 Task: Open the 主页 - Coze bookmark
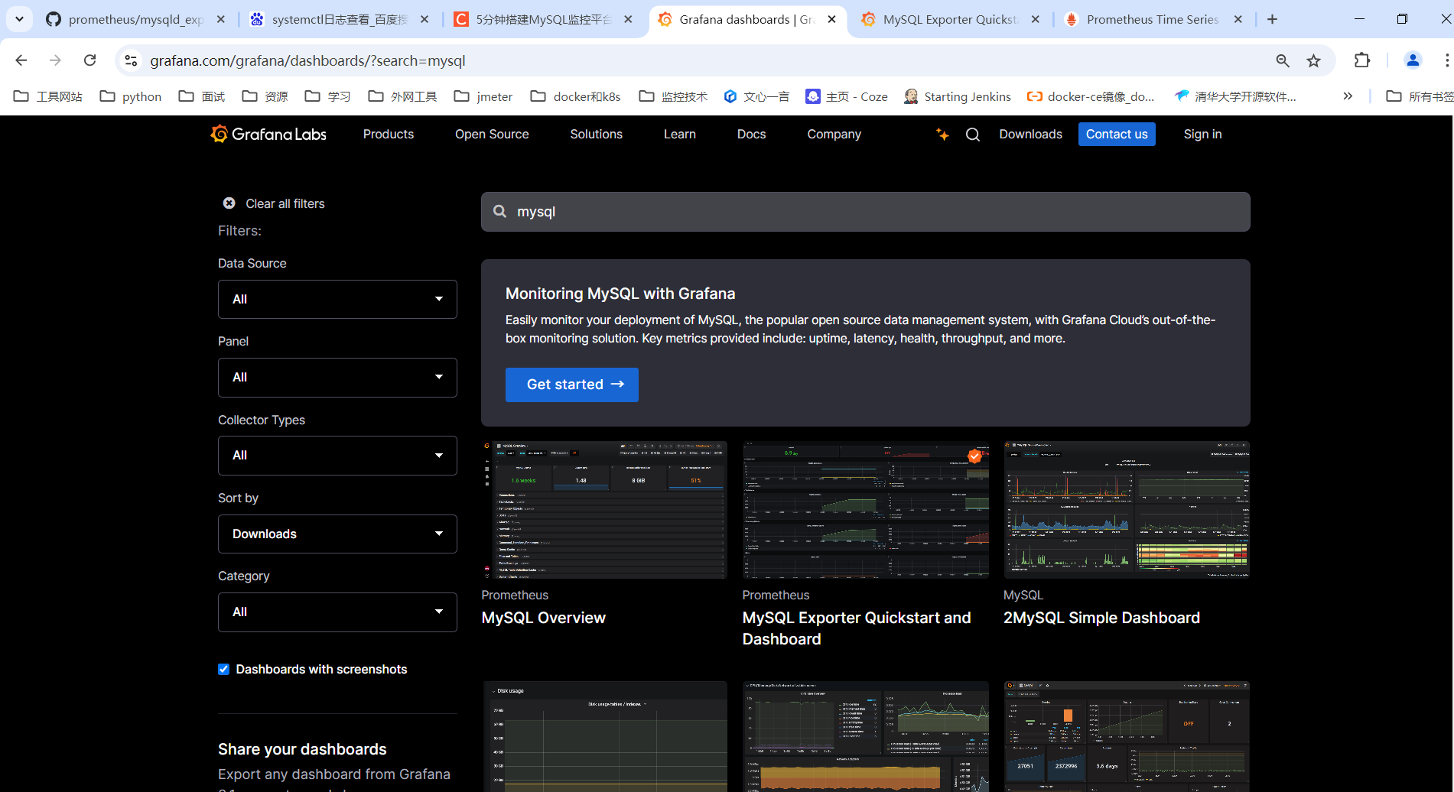(847, 96)
